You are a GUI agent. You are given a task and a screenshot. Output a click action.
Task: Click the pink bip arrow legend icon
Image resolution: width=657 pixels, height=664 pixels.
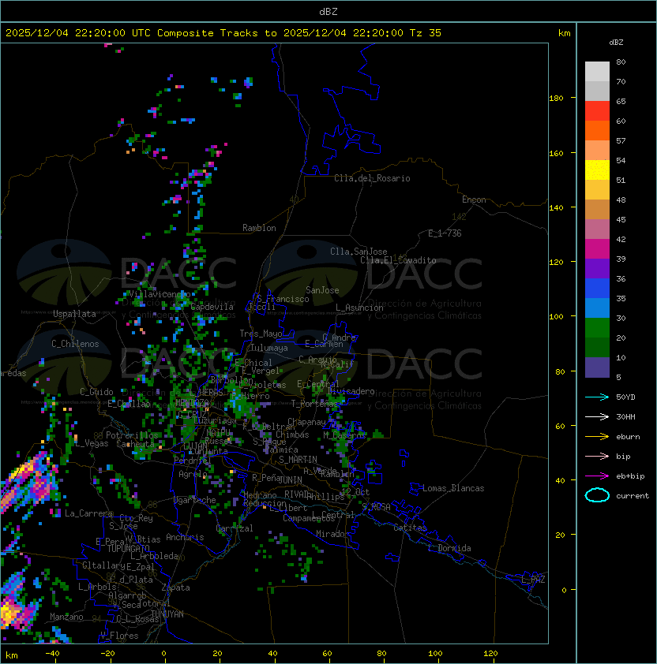597,456
